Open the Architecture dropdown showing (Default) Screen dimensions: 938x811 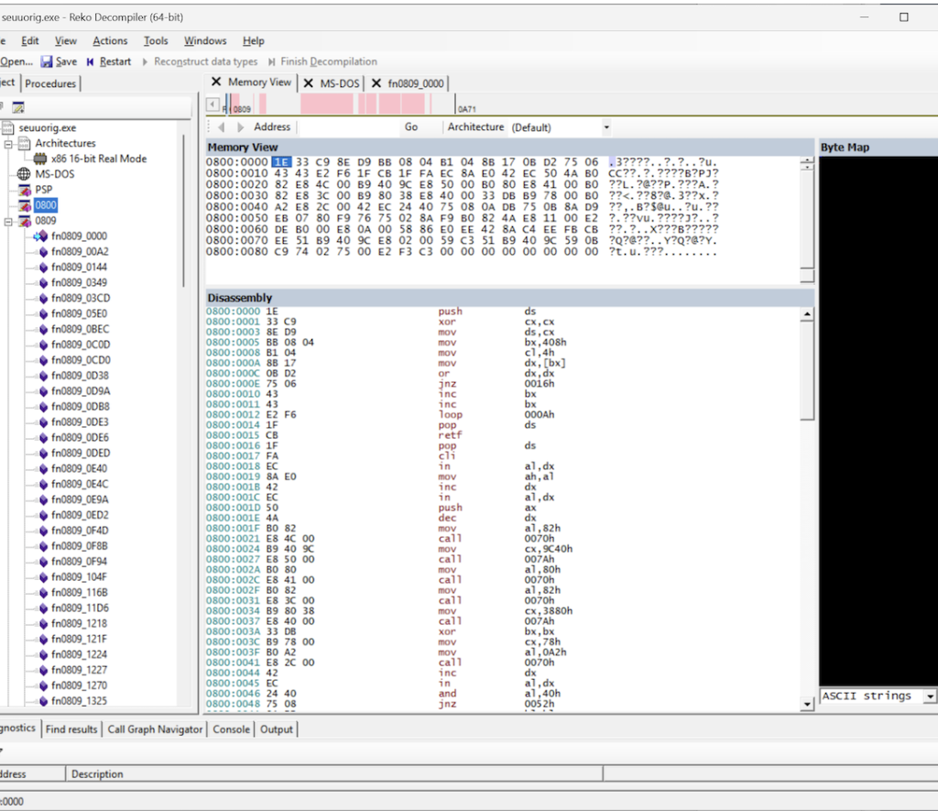coord(606,127)
